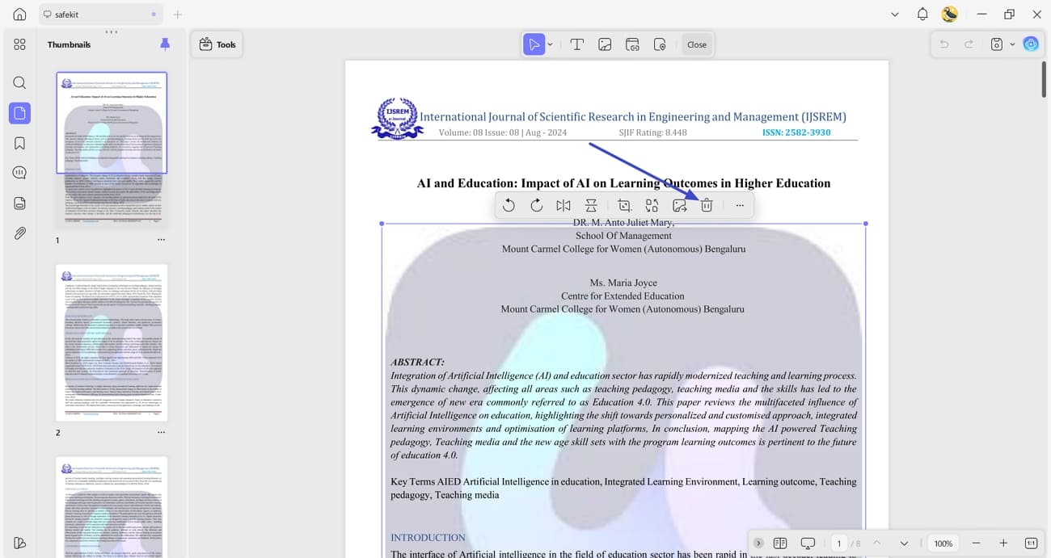This screenshot has width=1051, height=558.
Task: Choose the Text edit tool
Action: pyautogui.click(x=577, y=44)
